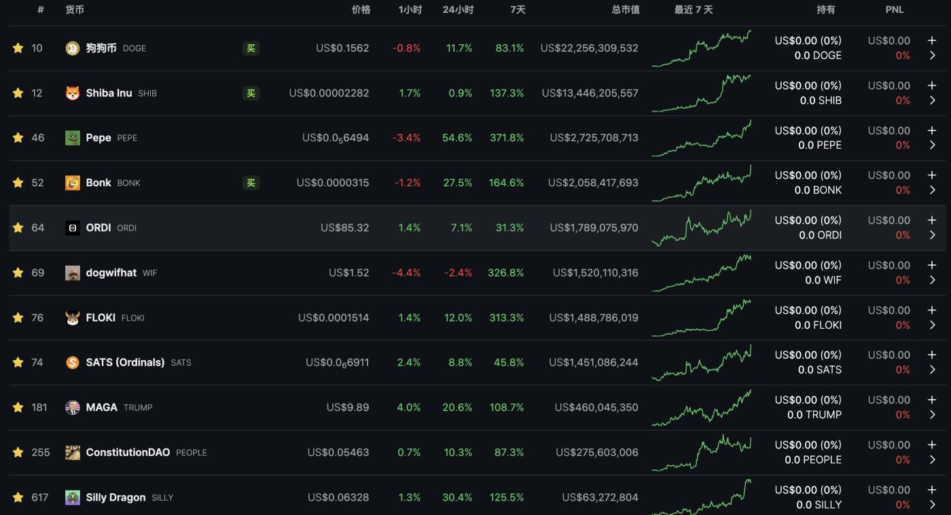Click the plus icon on DOGE row

(x=932, y=41)
